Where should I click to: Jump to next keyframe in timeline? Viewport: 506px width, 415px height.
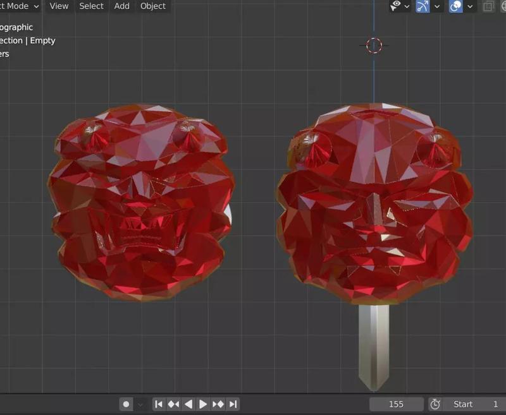coord(218,404)
